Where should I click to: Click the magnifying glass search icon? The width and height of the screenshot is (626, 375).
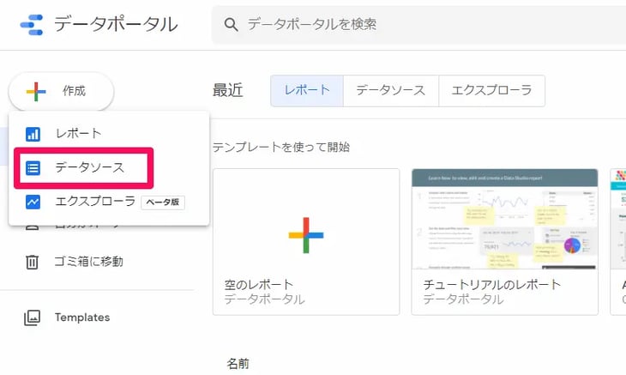(x=231, y=25)
